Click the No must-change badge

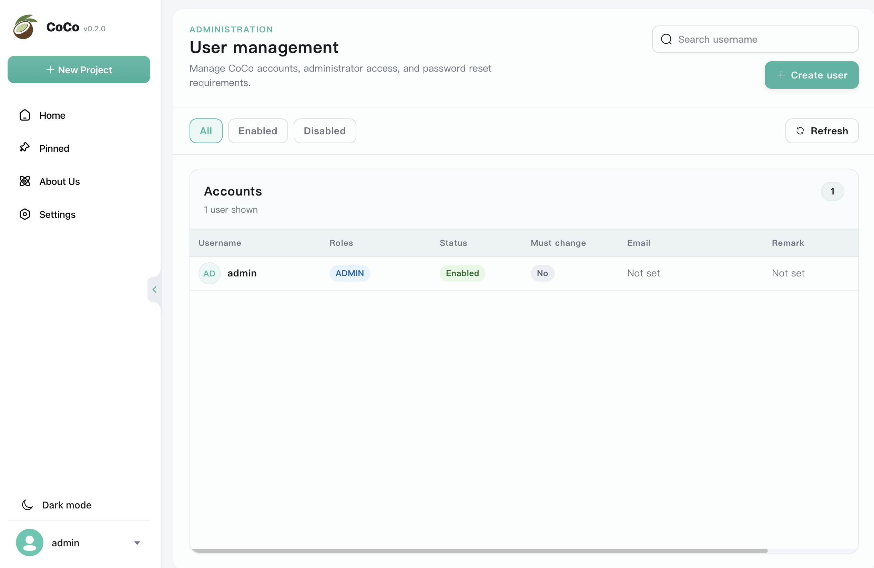542,273
